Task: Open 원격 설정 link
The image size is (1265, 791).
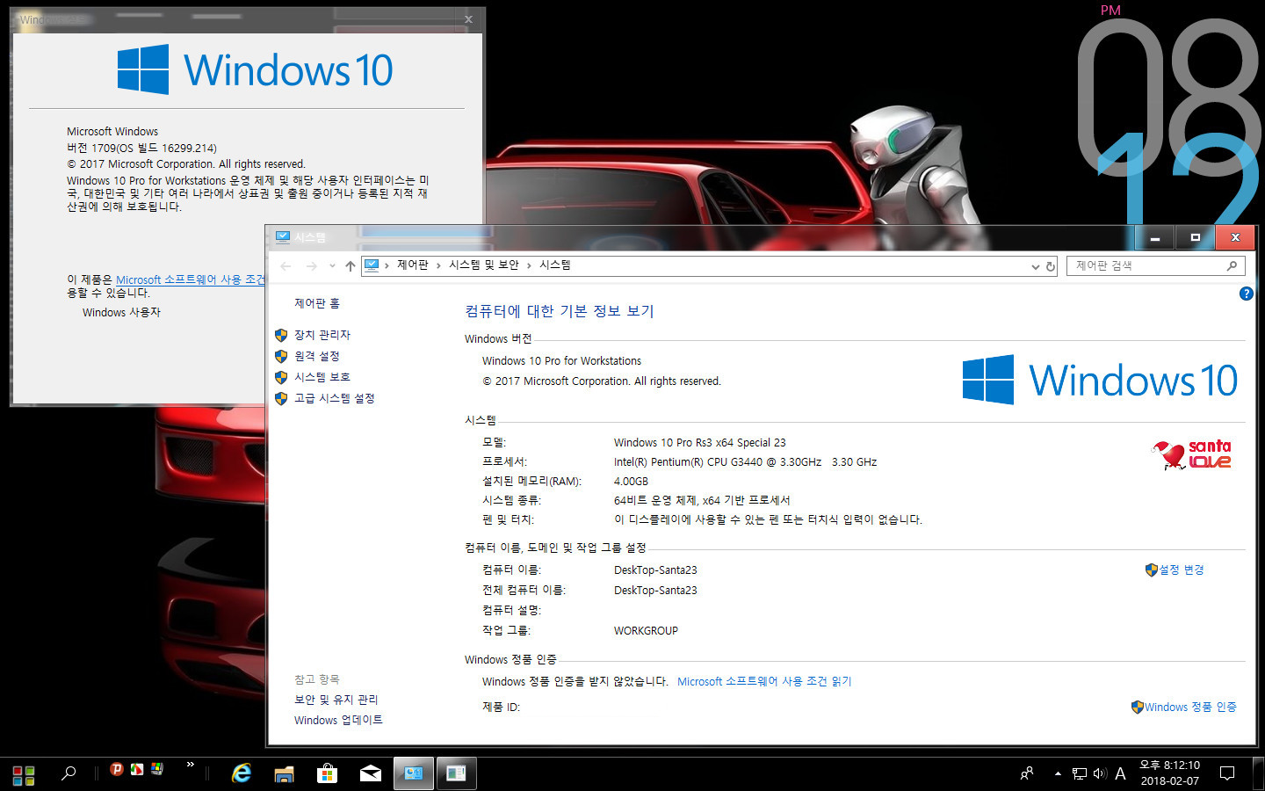Action: click(317, 356)
